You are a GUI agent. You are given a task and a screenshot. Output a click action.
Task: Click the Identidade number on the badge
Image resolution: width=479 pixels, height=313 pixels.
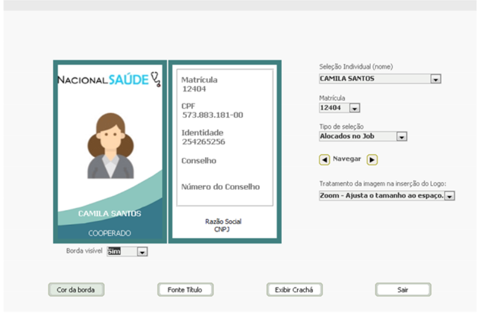point(203,142)
